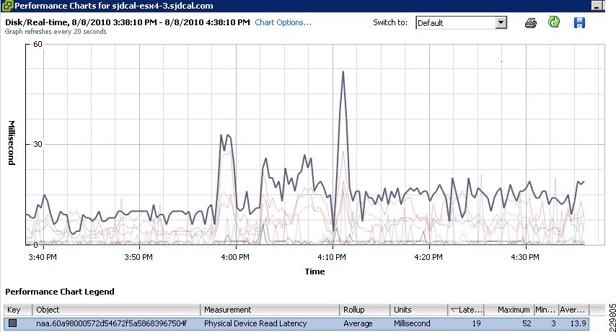Sort legend by the Late... column header
This screenshot has height=332, width=616.
(x=466, y=310)
